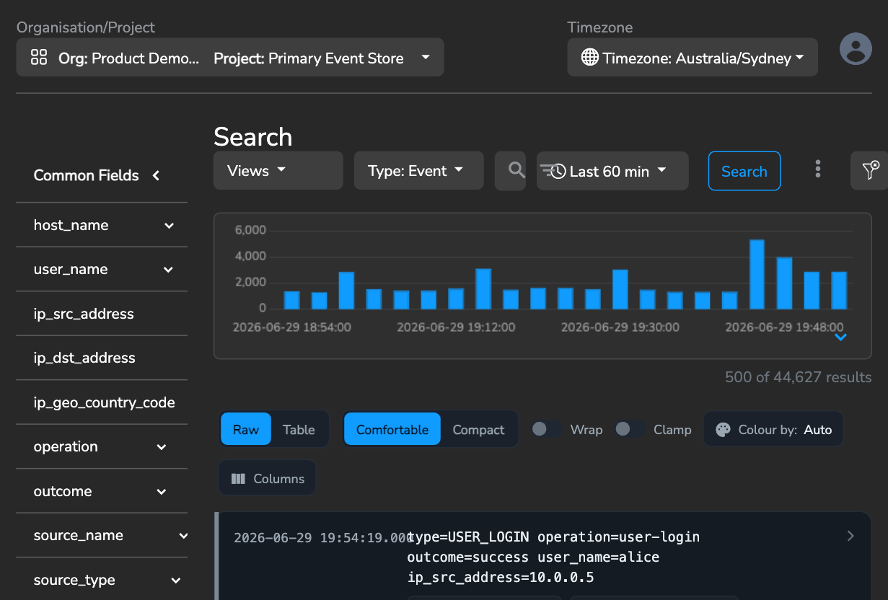Click the first histogram bar near 18:54

[291, 300]
